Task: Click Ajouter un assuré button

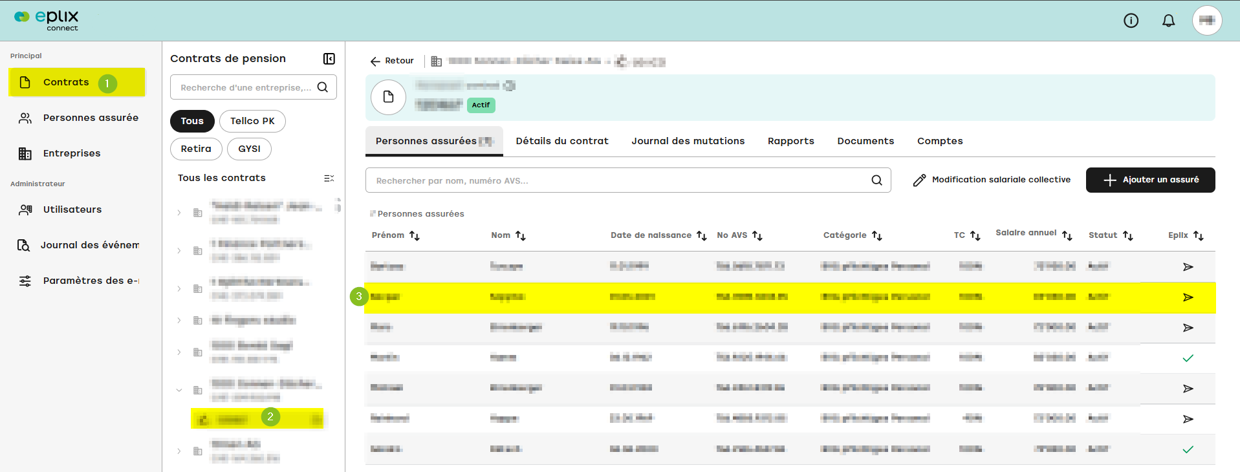Action: [1150, 180]
